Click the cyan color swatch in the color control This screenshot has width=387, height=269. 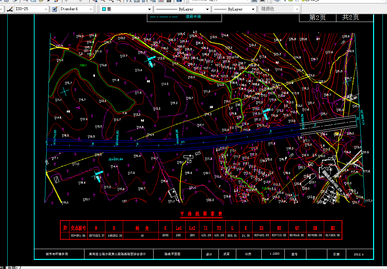(104, 9)
